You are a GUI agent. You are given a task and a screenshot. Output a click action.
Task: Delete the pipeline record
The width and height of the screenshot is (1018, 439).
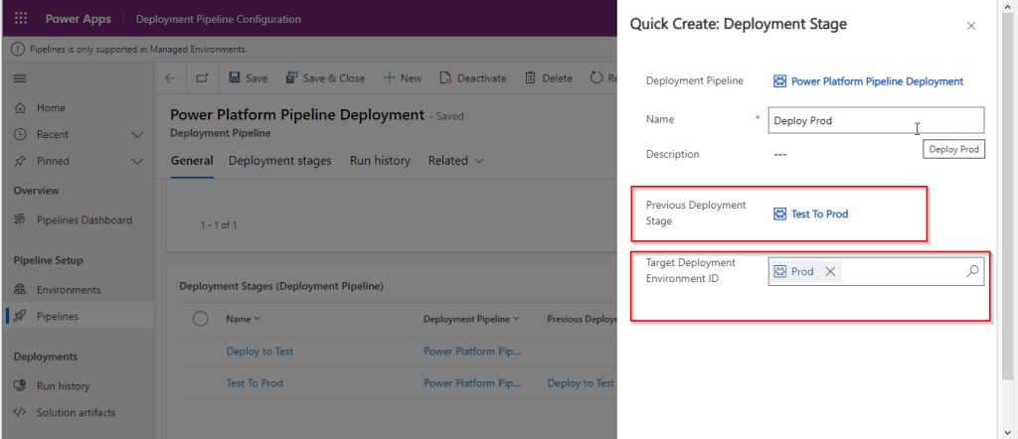click(548, 78)
